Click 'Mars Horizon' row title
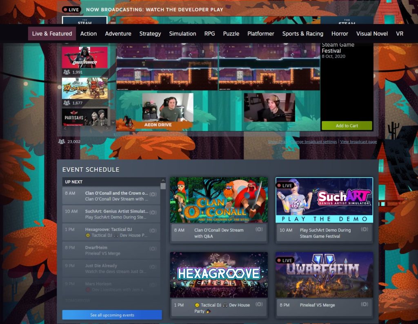The height and width of the screenshot is (324, 418). click(98, 284)
